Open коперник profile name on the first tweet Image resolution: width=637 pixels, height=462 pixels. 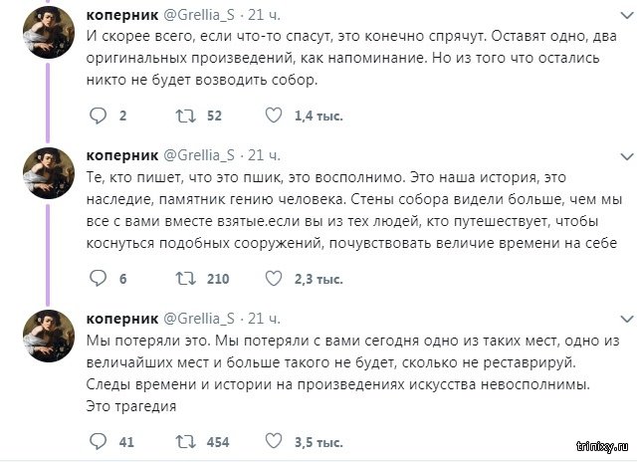[119, 14]
